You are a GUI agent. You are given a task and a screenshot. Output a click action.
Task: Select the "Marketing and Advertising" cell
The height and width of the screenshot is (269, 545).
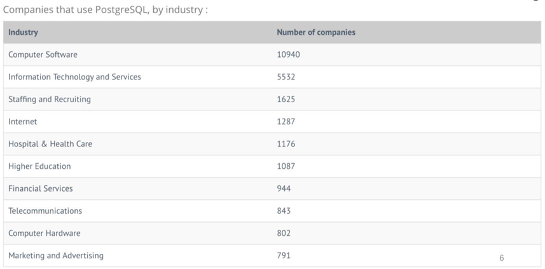(x=56, y=256)
